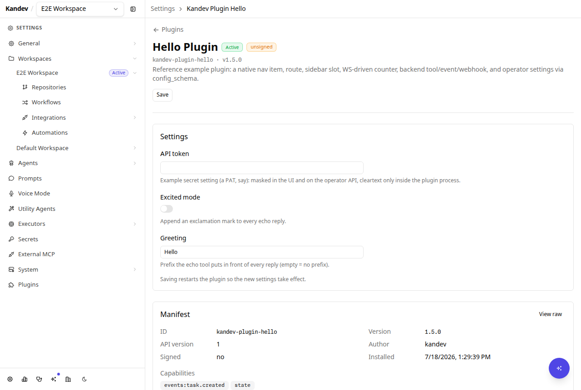Screen dimensions: 581x390
Task: Click View raw in Manifest
Action: (x=551, y=314)
